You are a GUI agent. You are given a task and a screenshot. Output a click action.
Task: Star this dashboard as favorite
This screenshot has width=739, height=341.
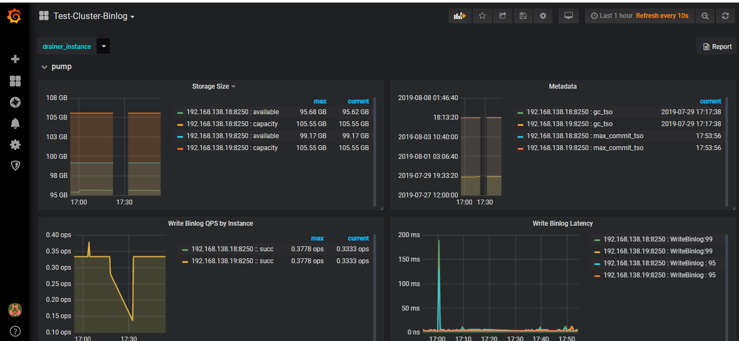click(x=482, y=16)
